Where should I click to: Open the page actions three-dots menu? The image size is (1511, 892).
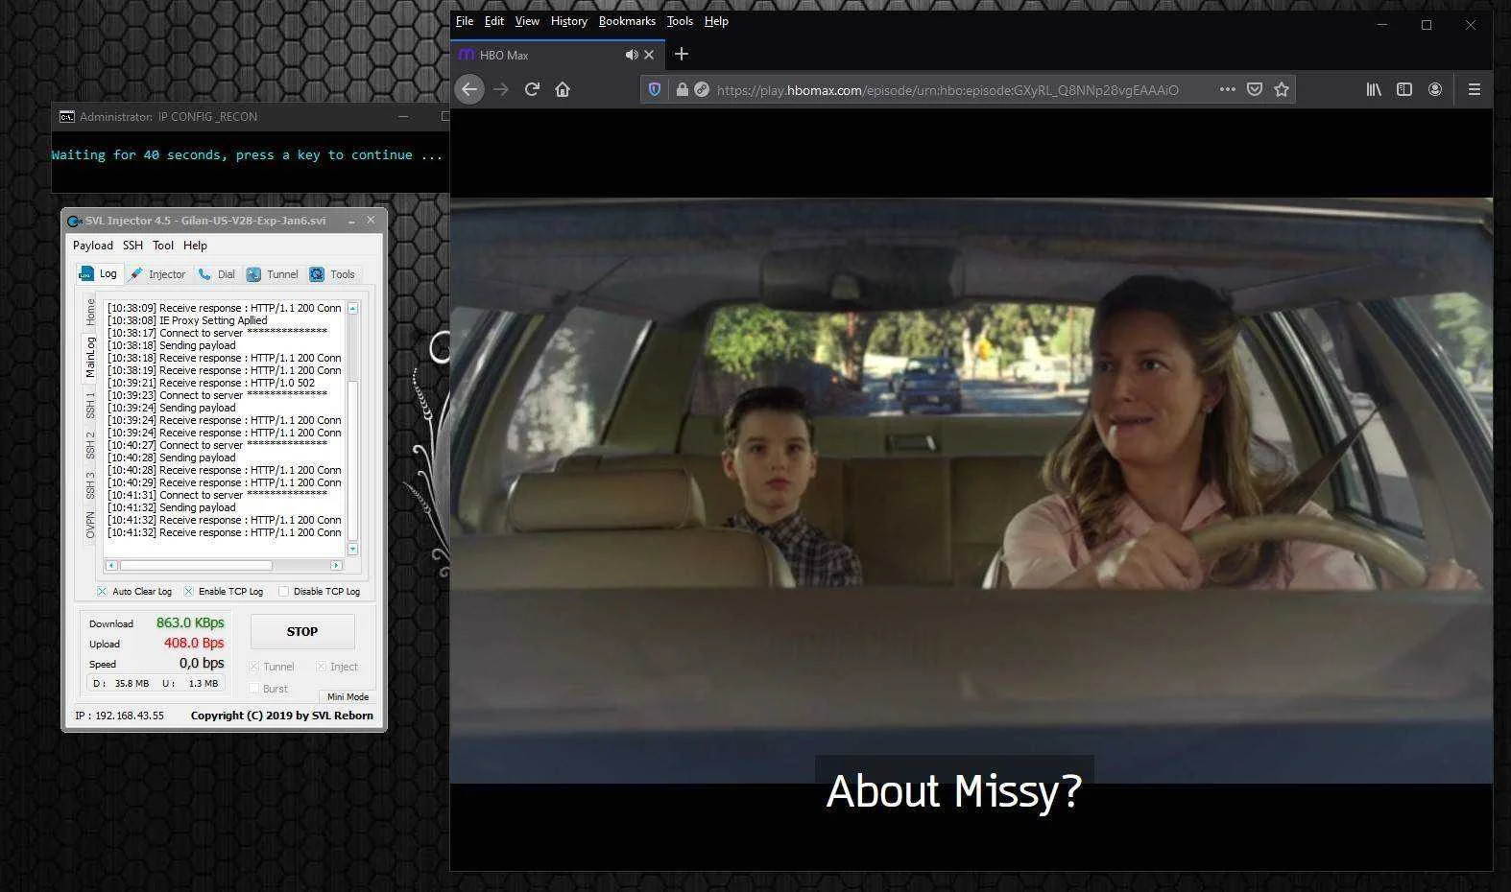tap(1227, 89)
